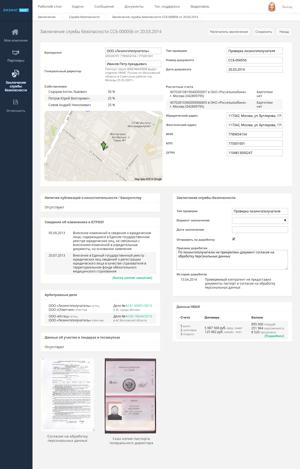Select the 05.09.2013 ЕГРЮЛ change entry

click(100, 241)
